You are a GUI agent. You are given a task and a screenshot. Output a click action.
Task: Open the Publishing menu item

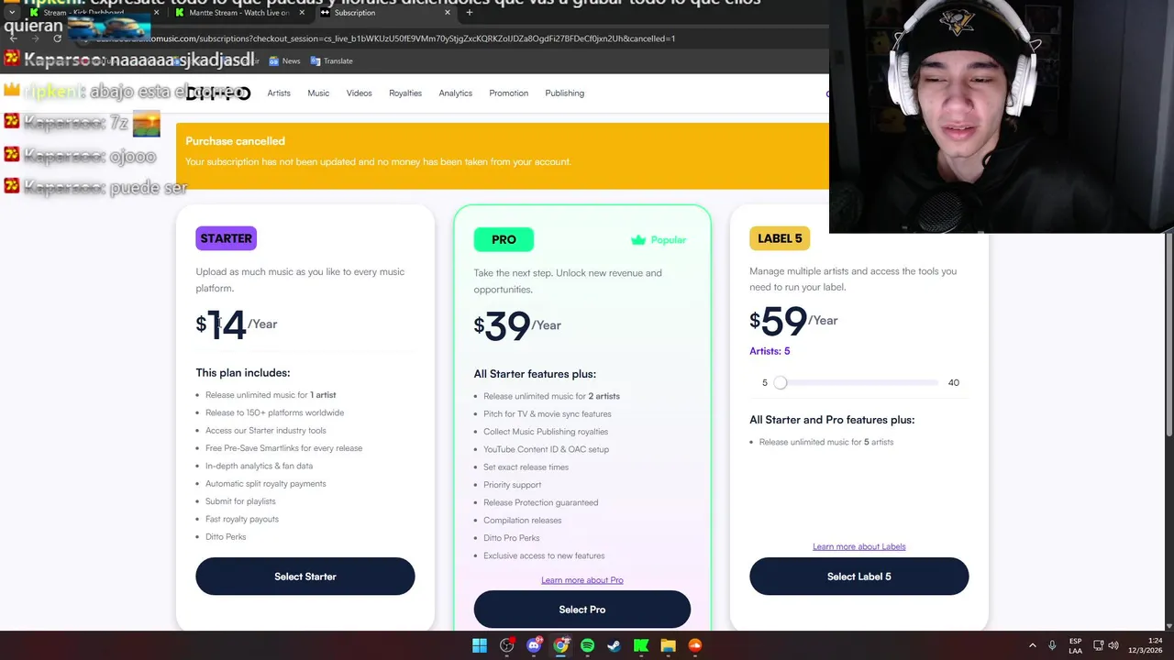(x=564, y=93)
